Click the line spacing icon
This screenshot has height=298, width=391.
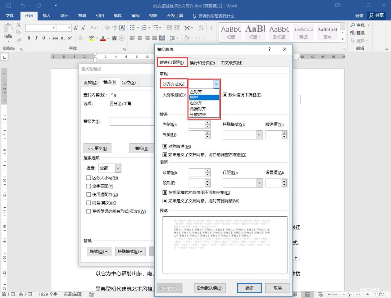click(172, 38)
